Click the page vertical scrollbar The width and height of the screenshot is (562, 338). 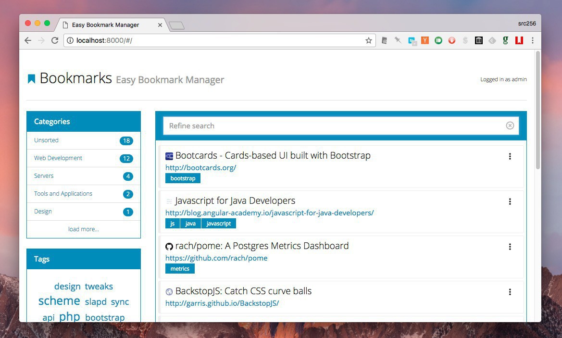(x=537, y=110)
